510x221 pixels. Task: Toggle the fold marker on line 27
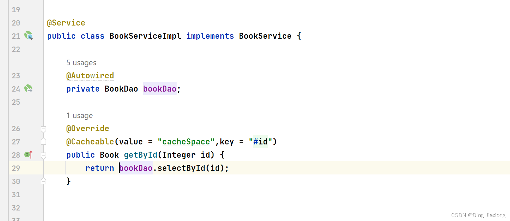(43, 142)
